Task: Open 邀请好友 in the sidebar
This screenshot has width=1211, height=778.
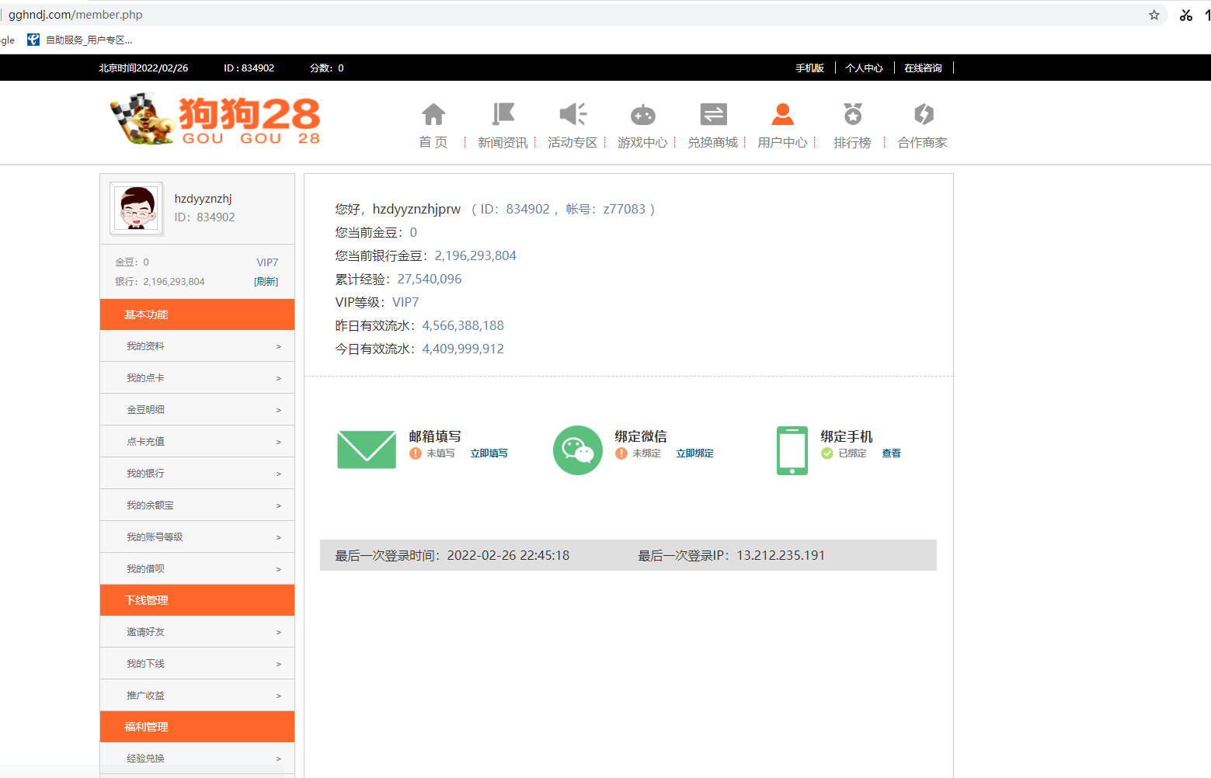Action: (197, 632)
